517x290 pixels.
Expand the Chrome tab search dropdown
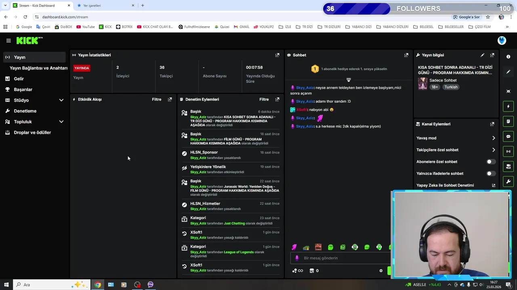coord(5,5)
